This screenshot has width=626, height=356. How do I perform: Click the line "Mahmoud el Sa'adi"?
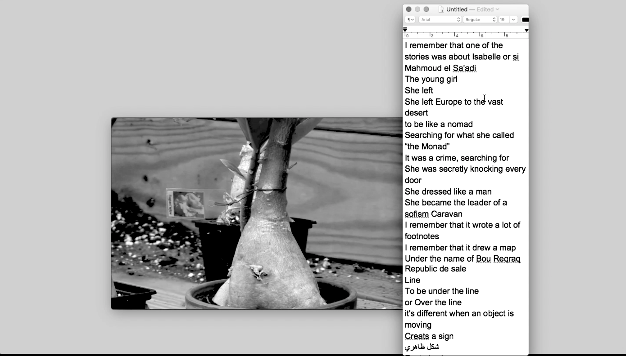coord(440,68)
